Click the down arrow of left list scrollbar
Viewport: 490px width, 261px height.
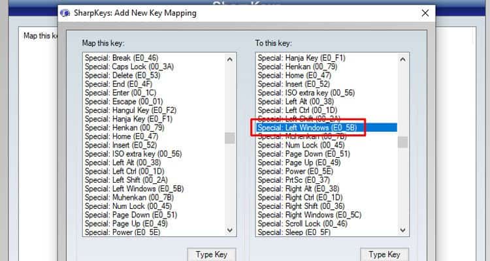[230, 230]
